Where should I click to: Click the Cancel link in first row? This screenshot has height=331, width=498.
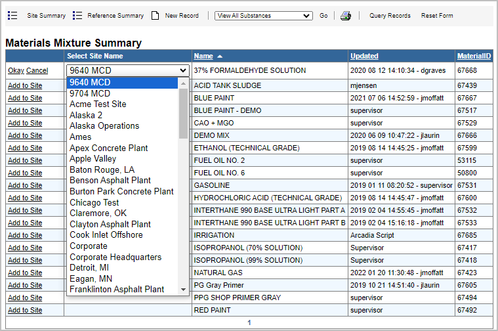pos(37,71)
